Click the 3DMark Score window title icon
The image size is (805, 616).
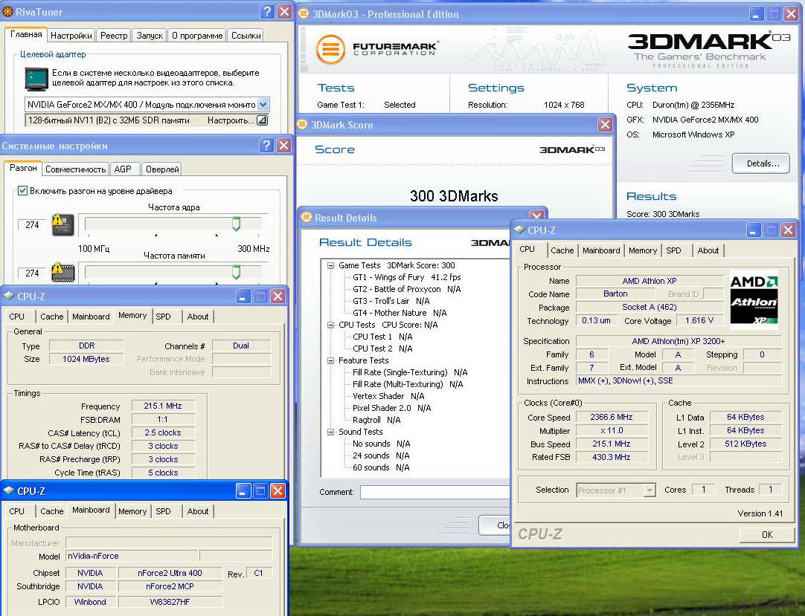(x=302, y=124)
